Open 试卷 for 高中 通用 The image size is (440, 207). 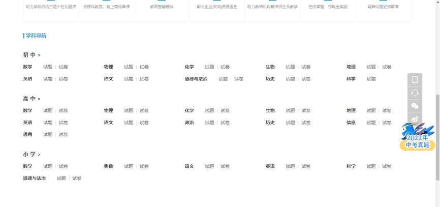pyautogui.click(x=64, y=135)
